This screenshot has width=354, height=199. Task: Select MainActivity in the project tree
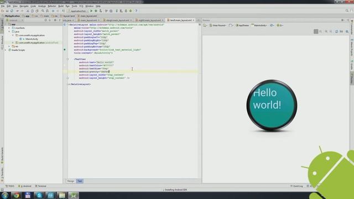32,39
